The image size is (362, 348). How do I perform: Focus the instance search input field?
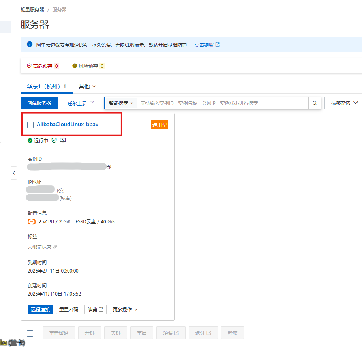223,103
